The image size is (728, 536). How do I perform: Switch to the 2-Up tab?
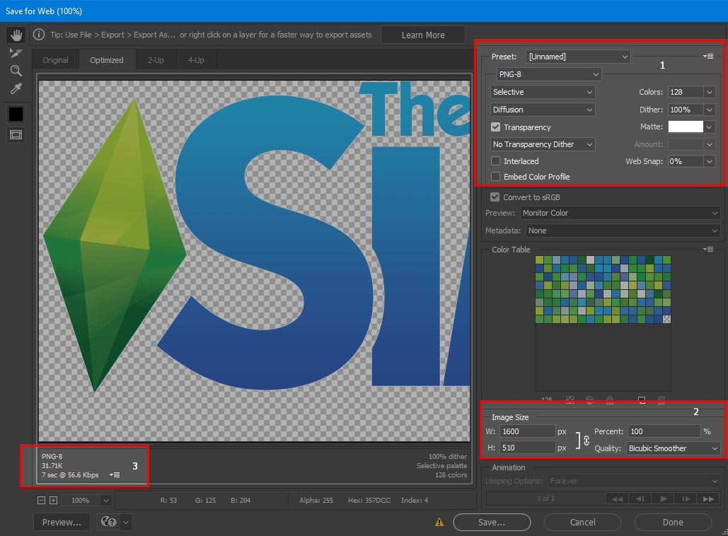[x=156, y=60]
